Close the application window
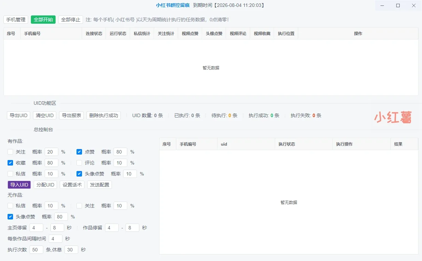This screenshot has height=261, width=422. point(414,5)
